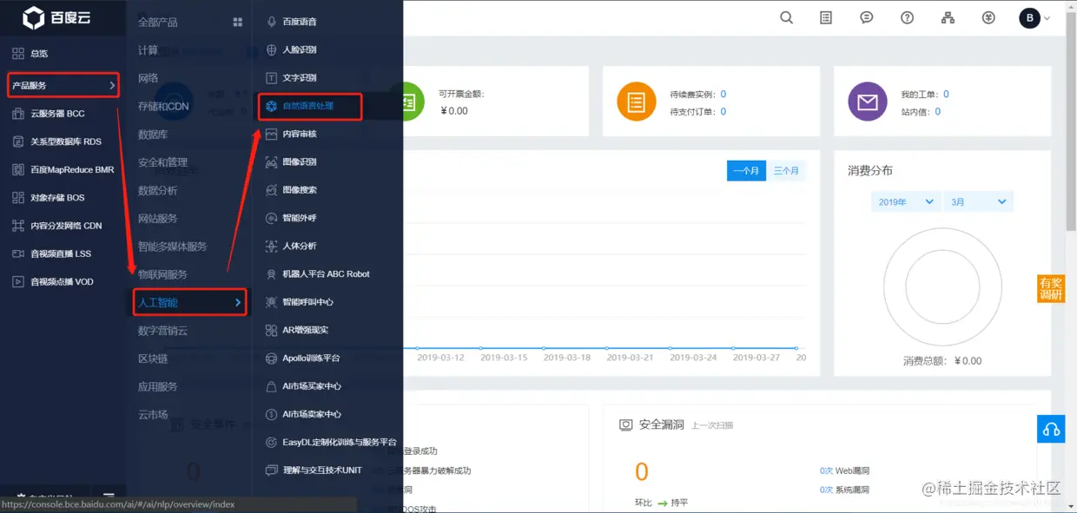1077x513 pixels.
Task: Select the 智能多媒体服务 category
Action: coord(173,247)
